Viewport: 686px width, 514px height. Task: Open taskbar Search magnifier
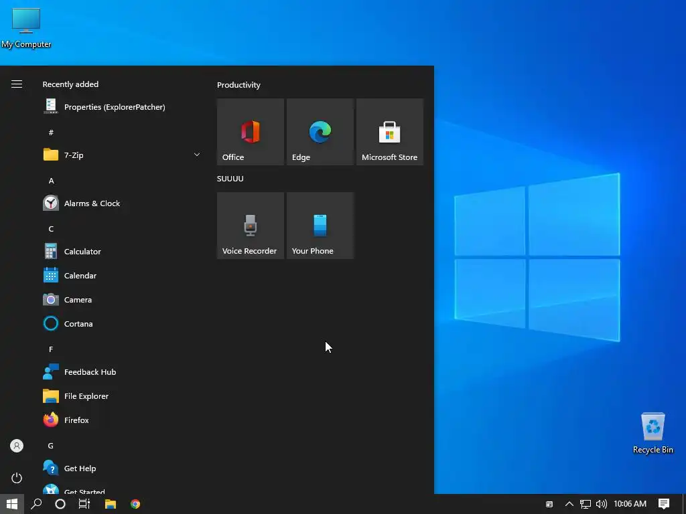pyautogui.click(x=36, y=504)
